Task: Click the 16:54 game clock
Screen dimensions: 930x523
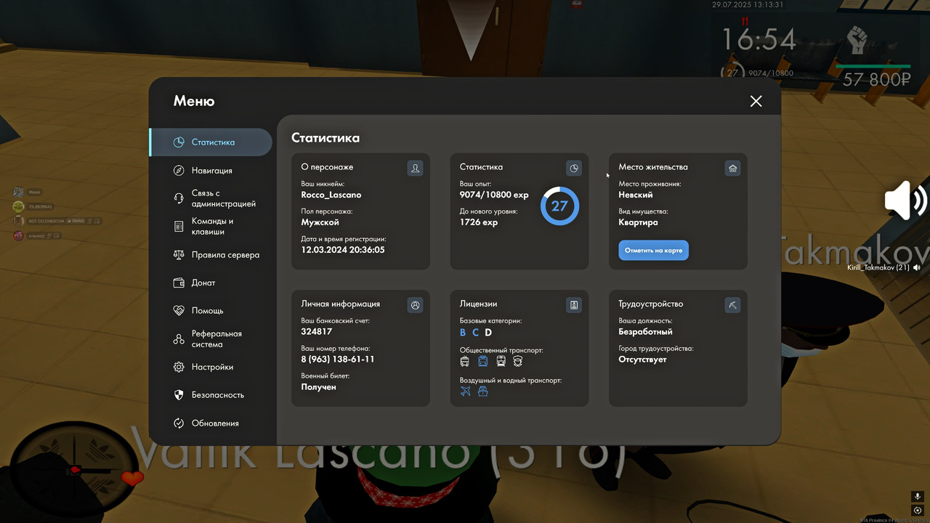Action: 758,39
